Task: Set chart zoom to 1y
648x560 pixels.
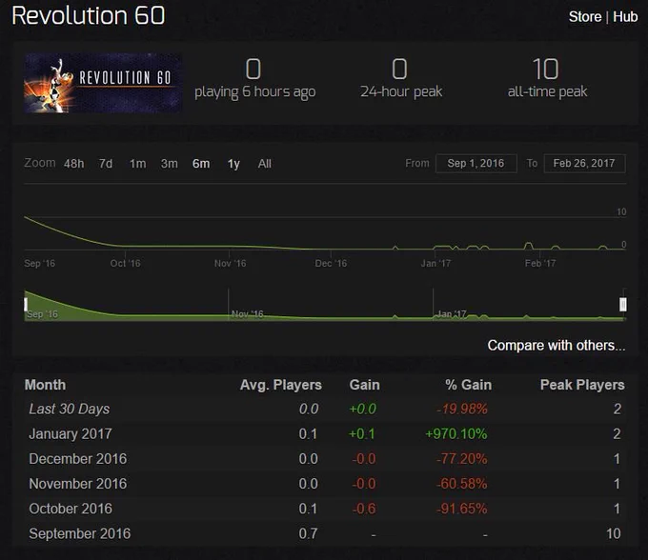Action: (233, 164)
